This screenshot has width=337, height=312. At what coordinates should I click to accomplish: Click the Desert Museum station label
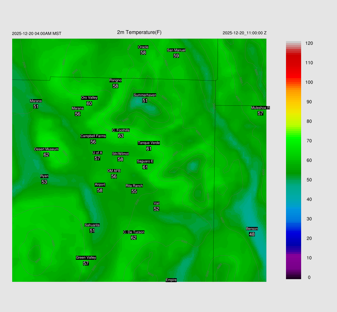point(46,149)
